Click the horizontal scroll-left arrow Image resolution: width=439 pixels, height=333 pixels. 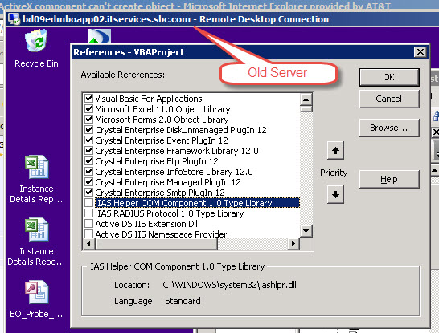coord(88,243)
